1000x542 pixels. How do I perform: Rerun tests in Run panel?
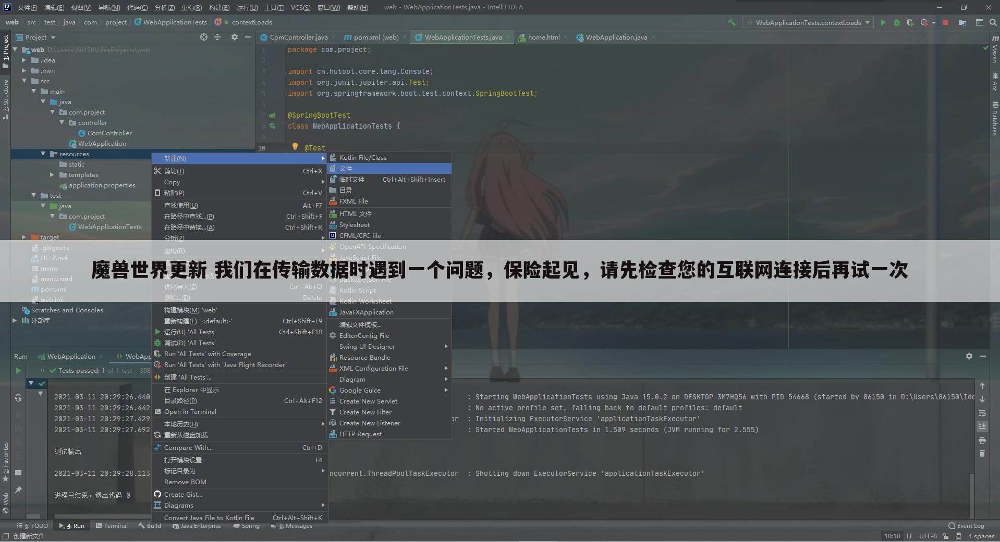click(x=18, y=371)
